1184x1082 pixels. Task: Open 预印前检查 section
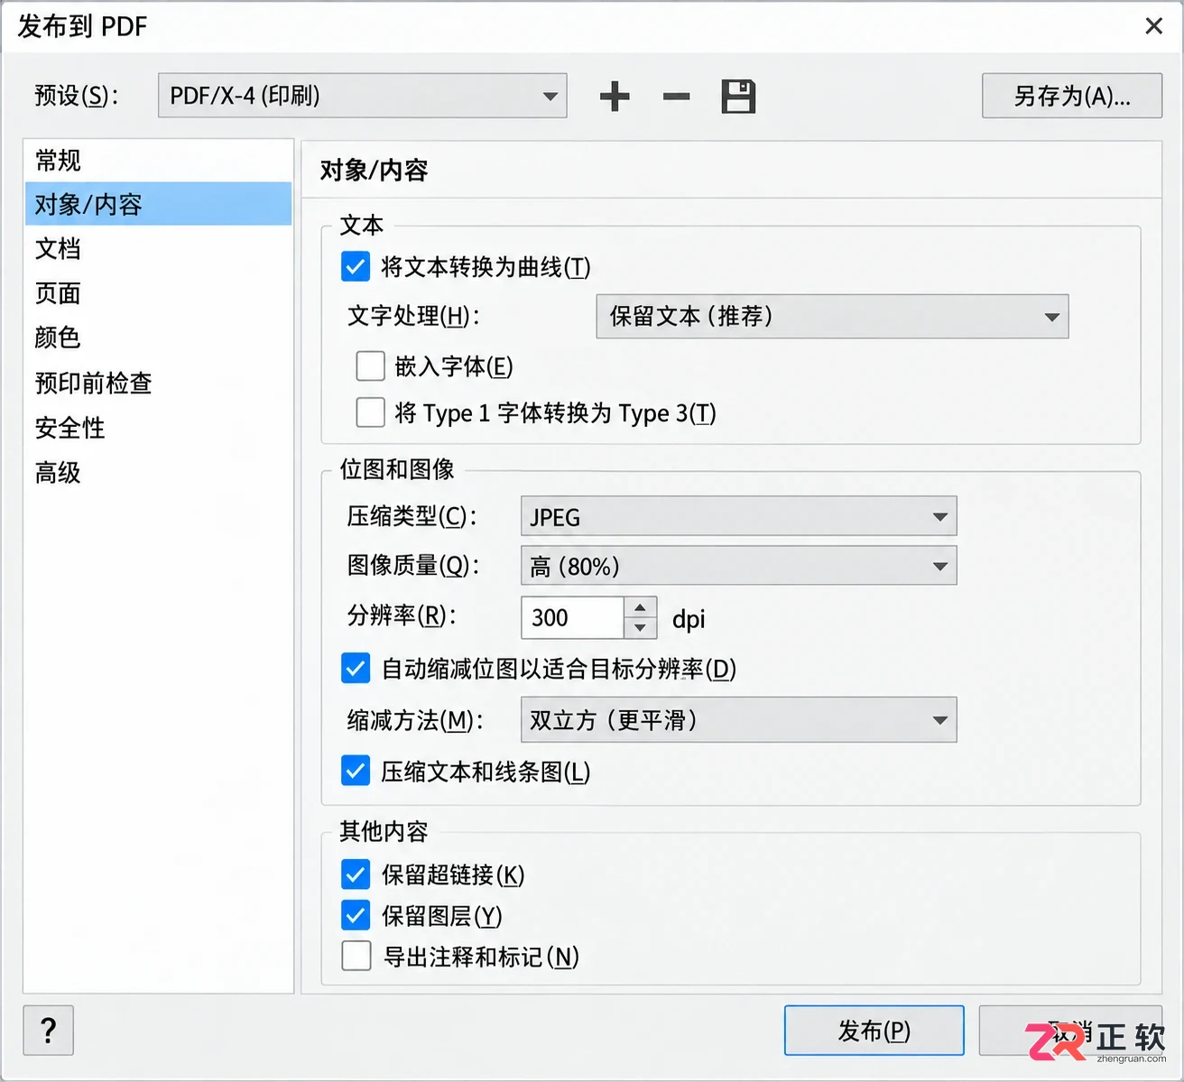(x=158, y=383)
